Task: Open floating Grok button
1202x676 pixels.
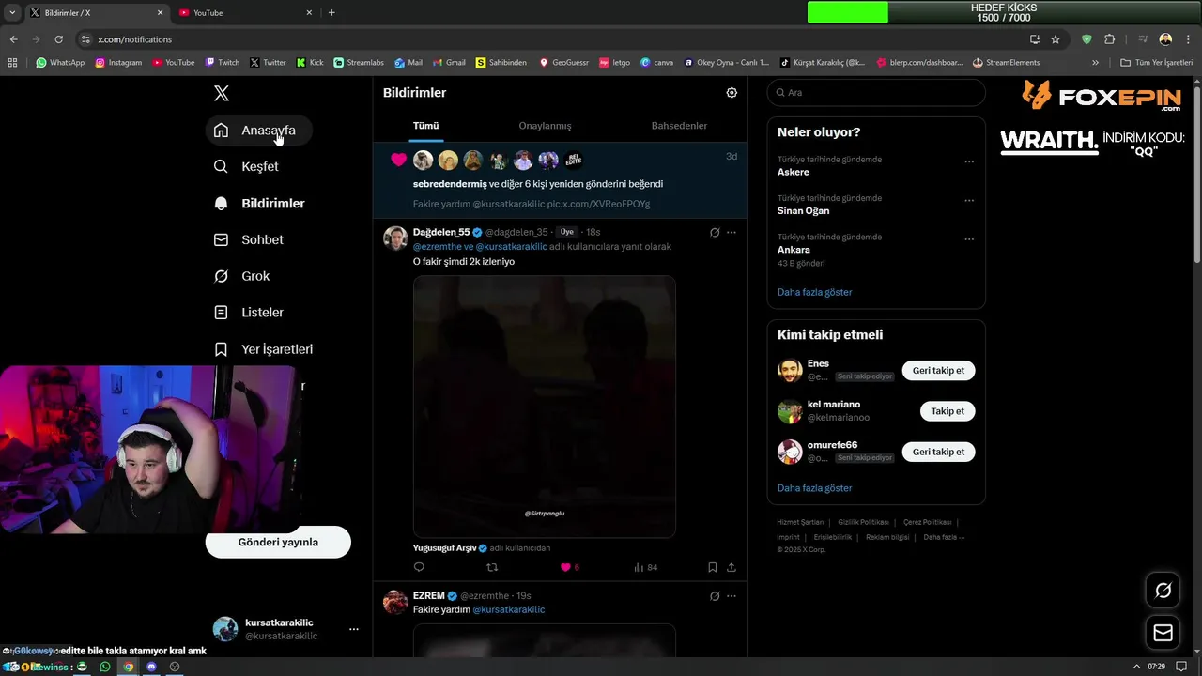Action: (1163, 591)
